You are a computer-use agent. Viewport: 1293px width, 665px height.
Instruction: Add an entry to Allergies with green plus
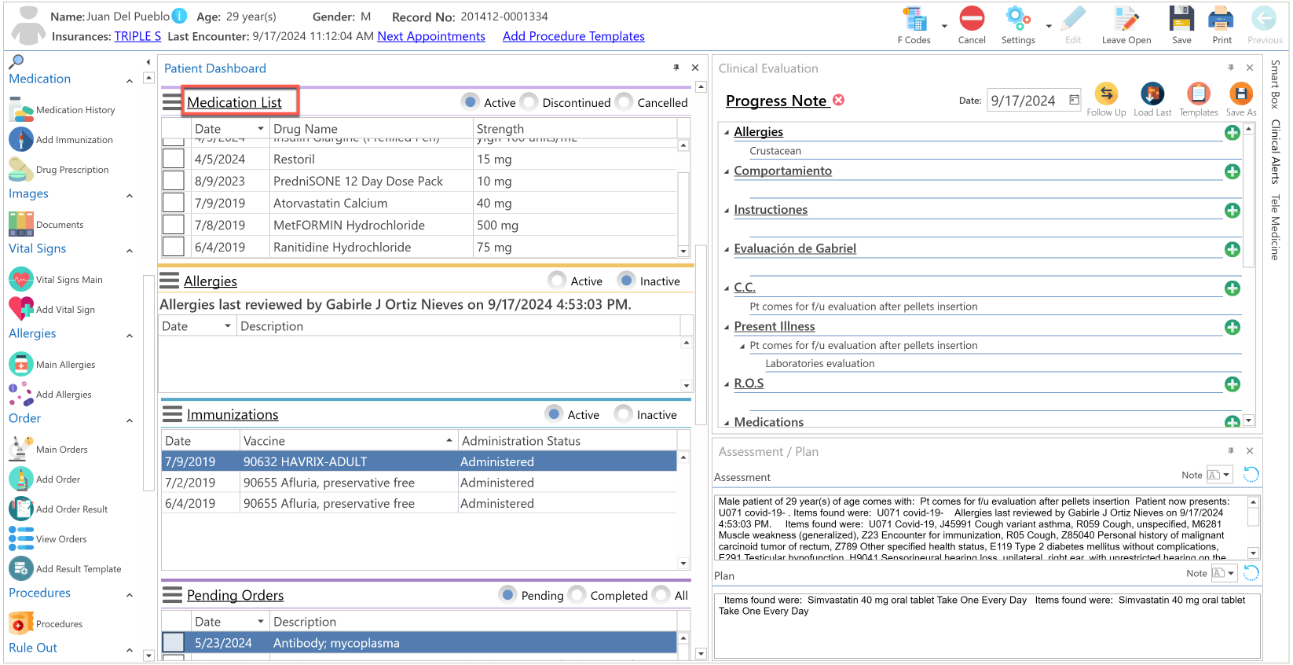pos(1233,133)
